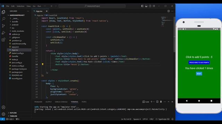
Task: Show more menu bar items ellipsis
Action: (45, 6)
